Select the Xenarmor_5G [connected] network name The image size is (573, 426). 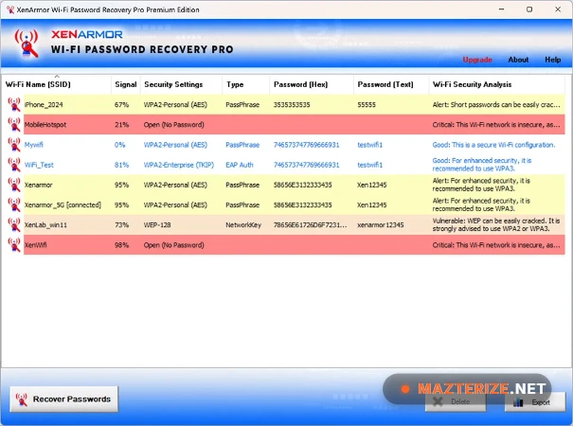click(63, 205)
